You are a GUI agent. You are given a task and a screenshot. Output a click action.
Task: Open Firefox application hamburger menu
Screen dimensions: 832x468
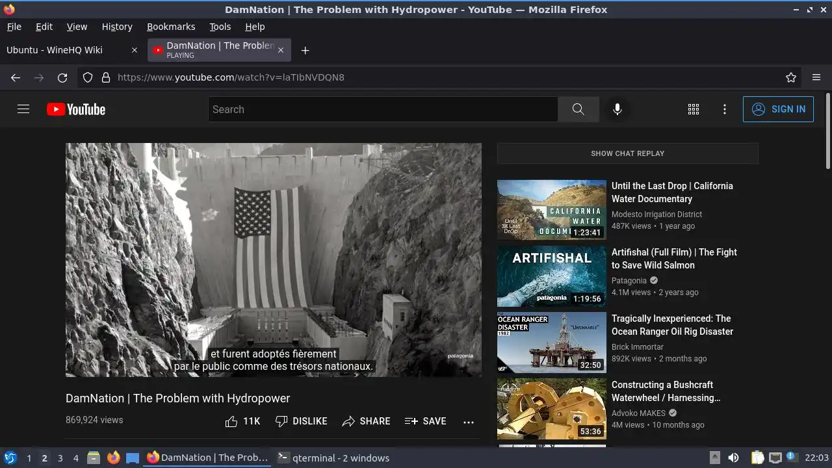816,77
